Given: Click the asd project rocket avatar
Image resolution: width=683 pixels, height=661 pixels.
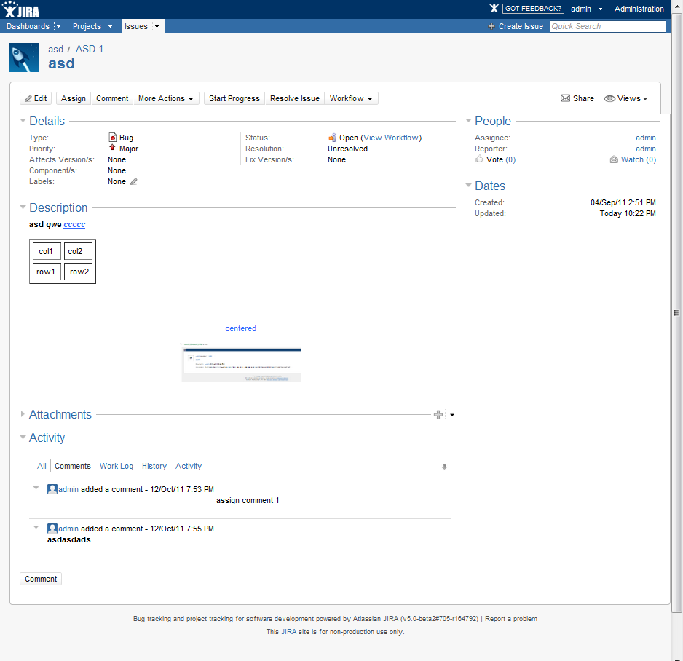Looking at the screenshot, I should [x=24, y=58].
